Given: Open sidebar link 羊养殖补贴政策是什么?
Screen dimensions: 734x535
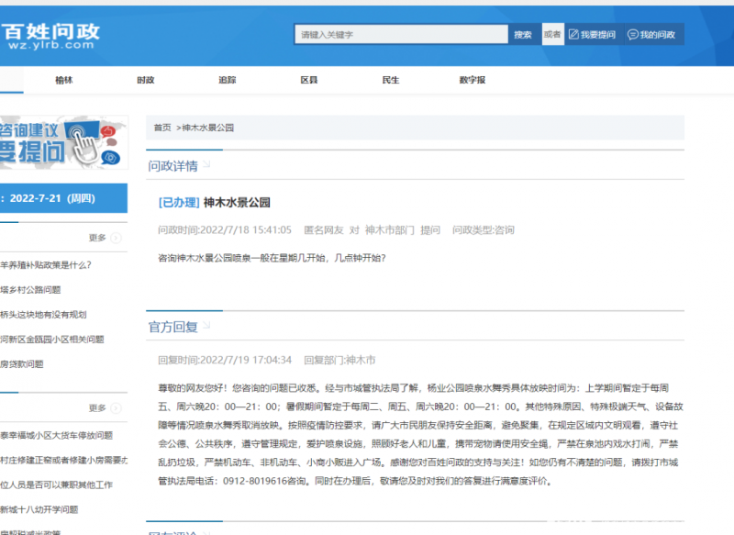Looking at the screenshot, I should (45, 265).
